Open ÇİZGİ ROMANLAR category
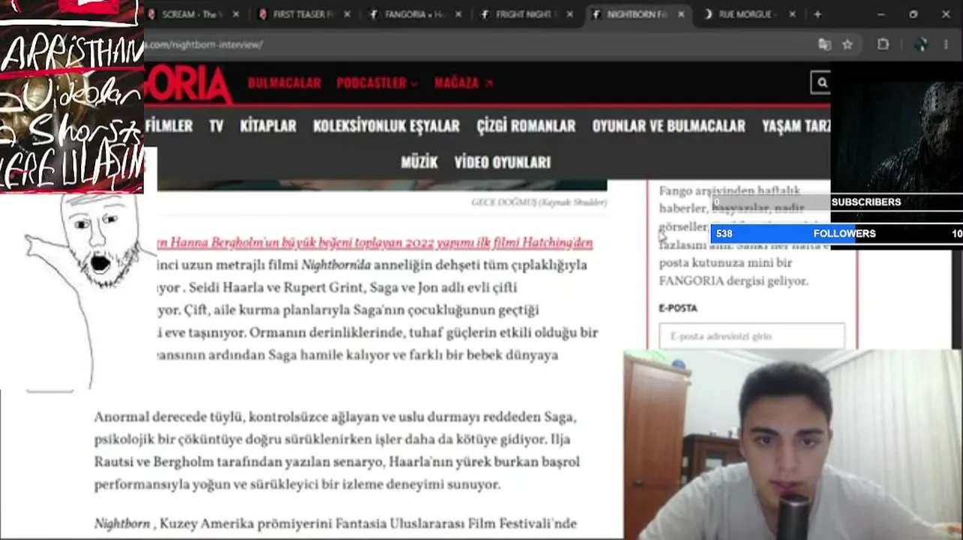 (526, 126)
